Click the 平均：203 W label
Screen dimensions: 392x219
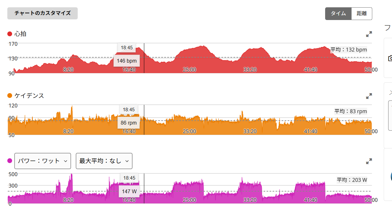tap(352, 180)
